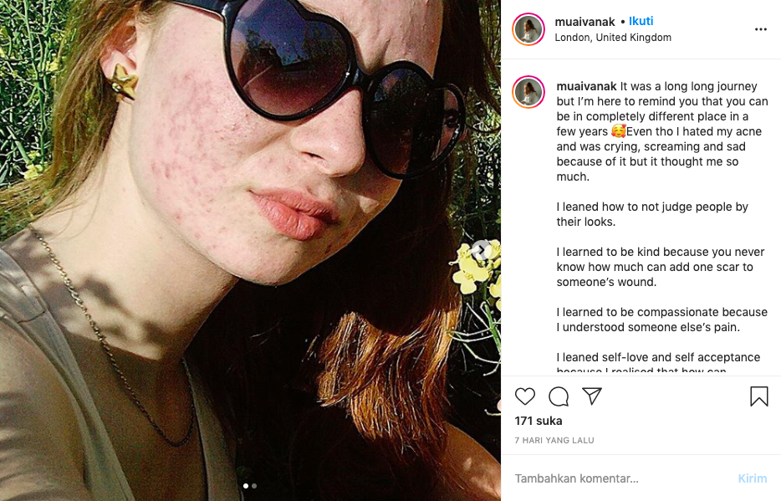Screen dimensions: 781x501
Task: Select the second carousel indicator dot
Action: 254,485
